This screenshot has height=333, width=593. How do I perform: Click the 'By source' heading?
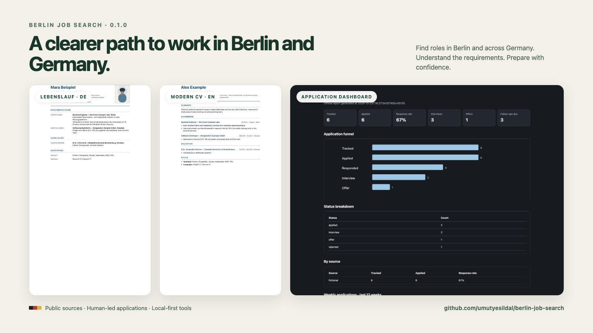pyautogui.click(x=332, y=262)
